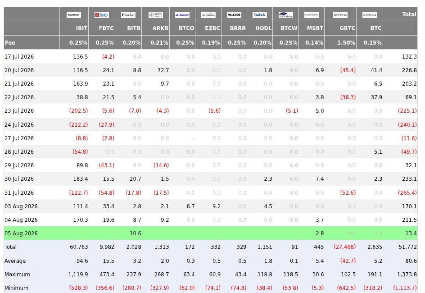Click the WisdomTree logo
Image resolution: width=425 pixels, height=293 pixels.
pos(286,15)
